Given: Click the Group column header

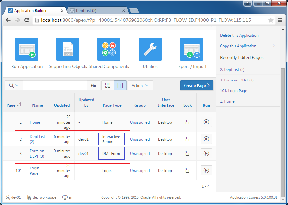Looking at the screenshot, I should (140, 105).
